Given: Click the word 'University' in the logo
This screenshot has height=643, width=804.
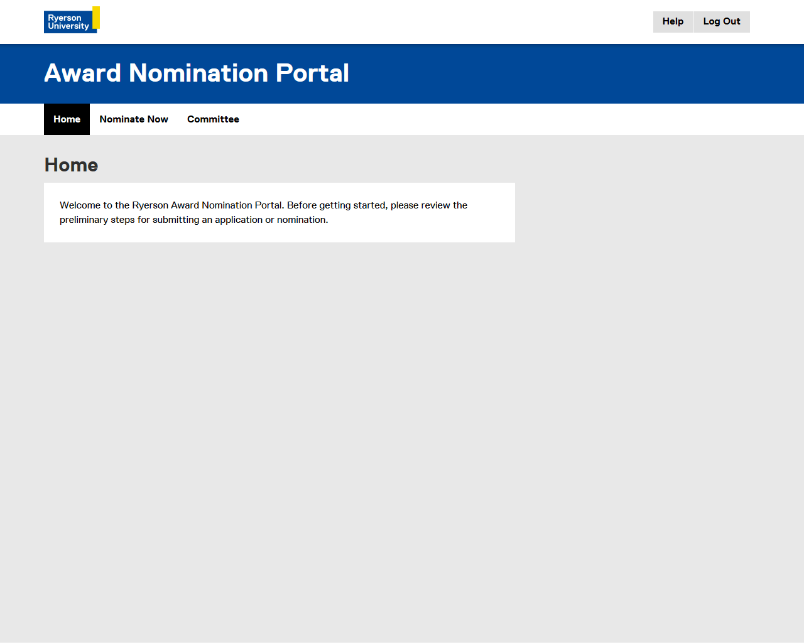Looking at the screenshot, I should coord(68,26).
